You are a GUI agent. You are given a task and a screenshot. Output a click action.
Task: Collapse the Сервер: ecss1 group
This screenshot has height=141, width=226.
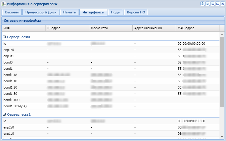point(4,37)
